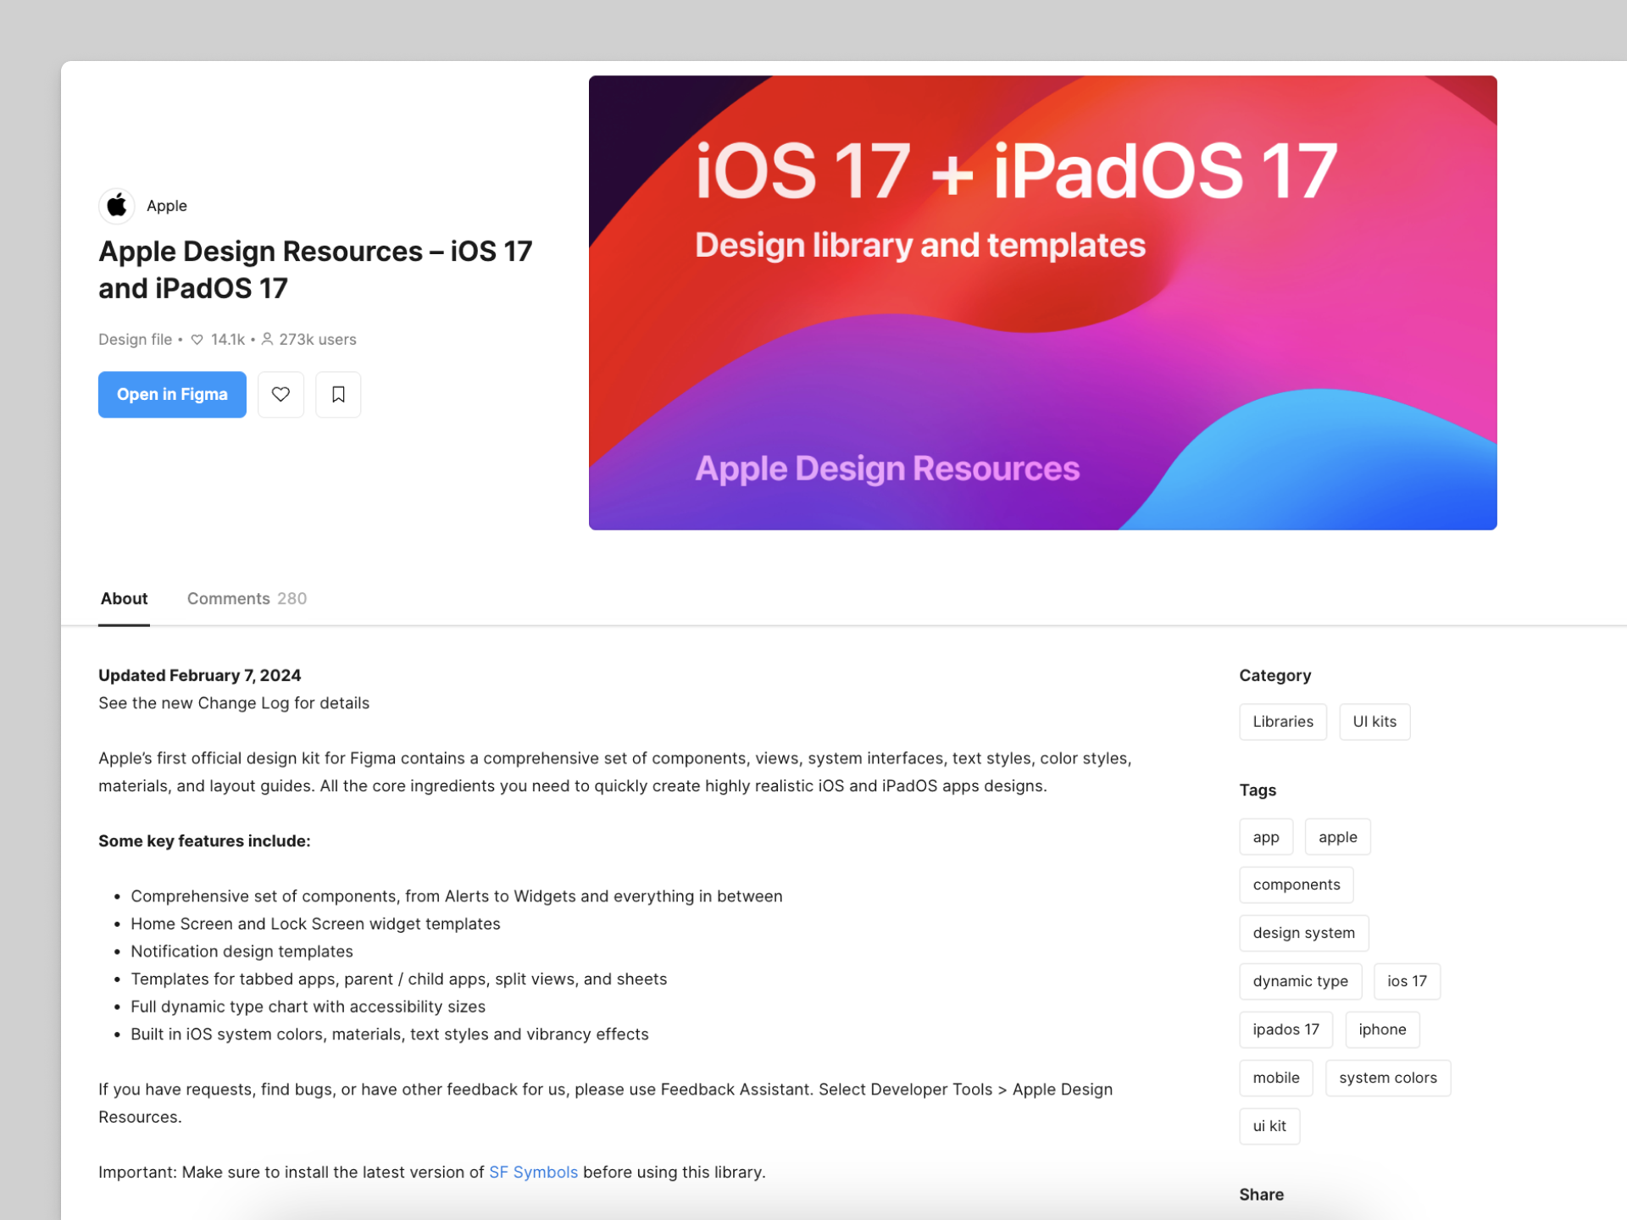Screen dimensions: 1627x1220
Task: Click the heart like button
Action: [x=280, y=394]
